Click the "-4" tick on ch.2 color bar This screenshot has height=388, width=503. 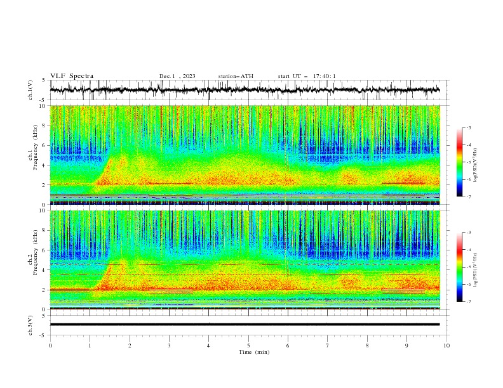coord(469,250)
